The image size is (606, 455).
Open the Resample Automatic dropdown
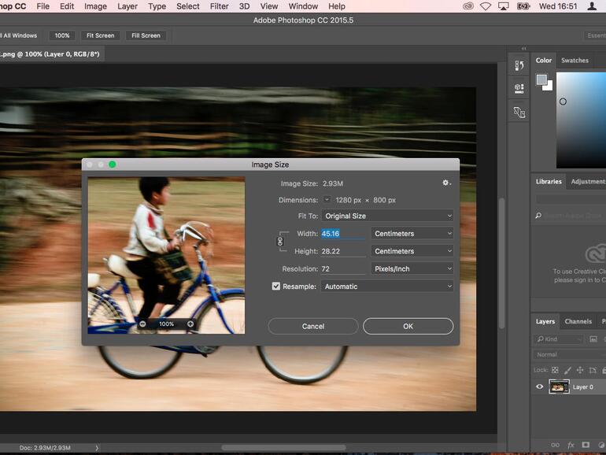387,287
